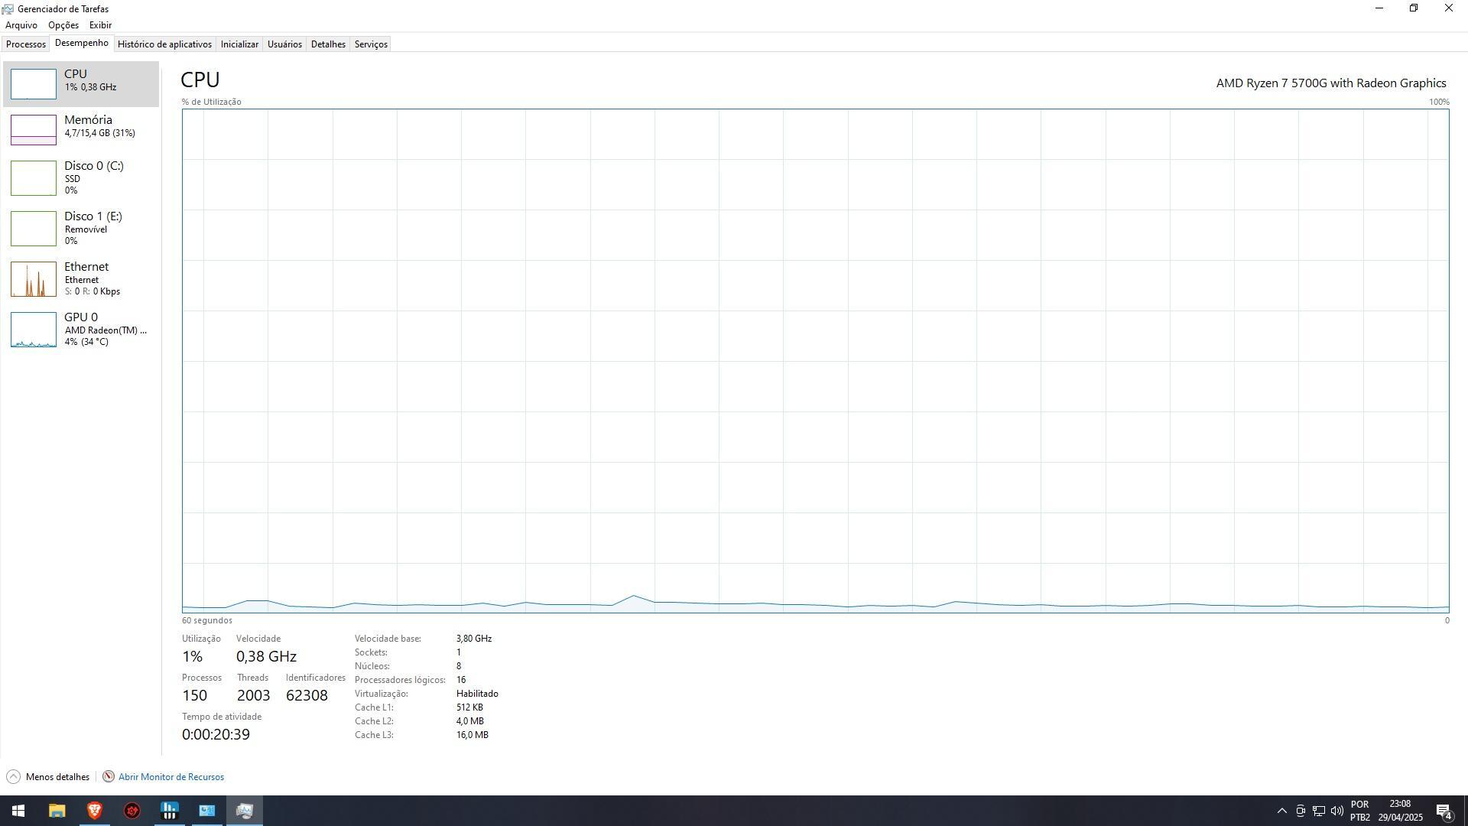Click the Cache L3 value 16,0 MB
The image size is (1468, 826).
coord(473,735)
